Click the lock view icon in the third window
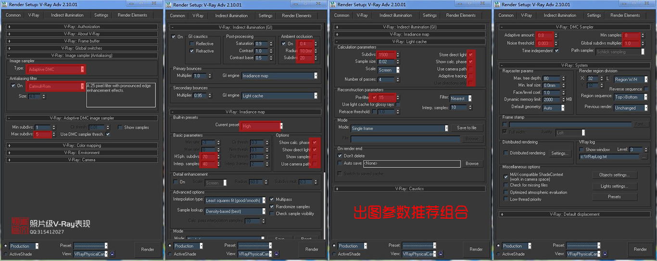This screenshot has width=657, height=261. click(x=441, y=254)
